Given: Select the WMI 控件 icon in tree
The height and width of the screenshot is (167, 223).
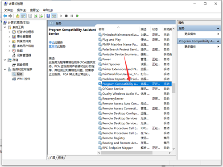Looking at the screenshot, I should pyautogui.click(x=14, y=79).
